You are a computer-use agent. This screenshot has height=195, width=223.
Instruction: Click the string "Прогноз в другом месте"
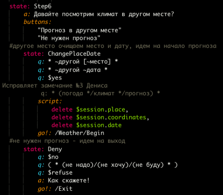(79, 30)
